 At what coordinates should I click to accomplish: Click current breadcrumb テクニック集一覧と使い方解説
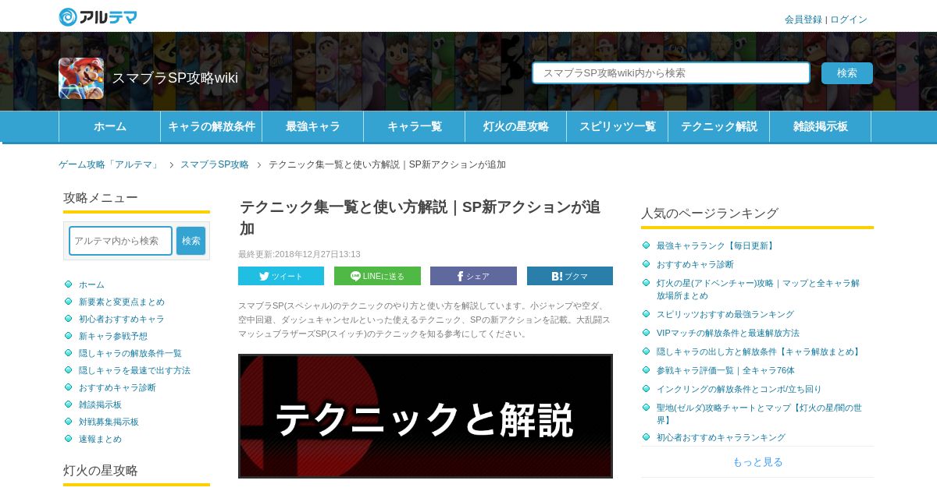(x=387, y=164)
